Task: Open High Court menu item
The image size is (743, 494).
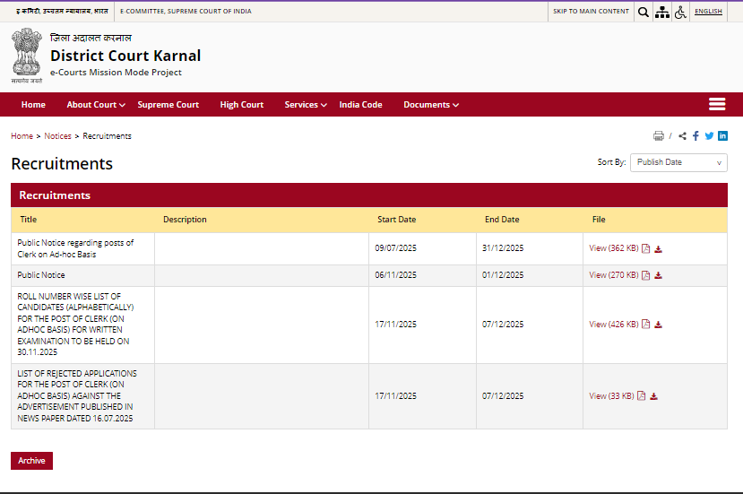Action: coord(242,104)
